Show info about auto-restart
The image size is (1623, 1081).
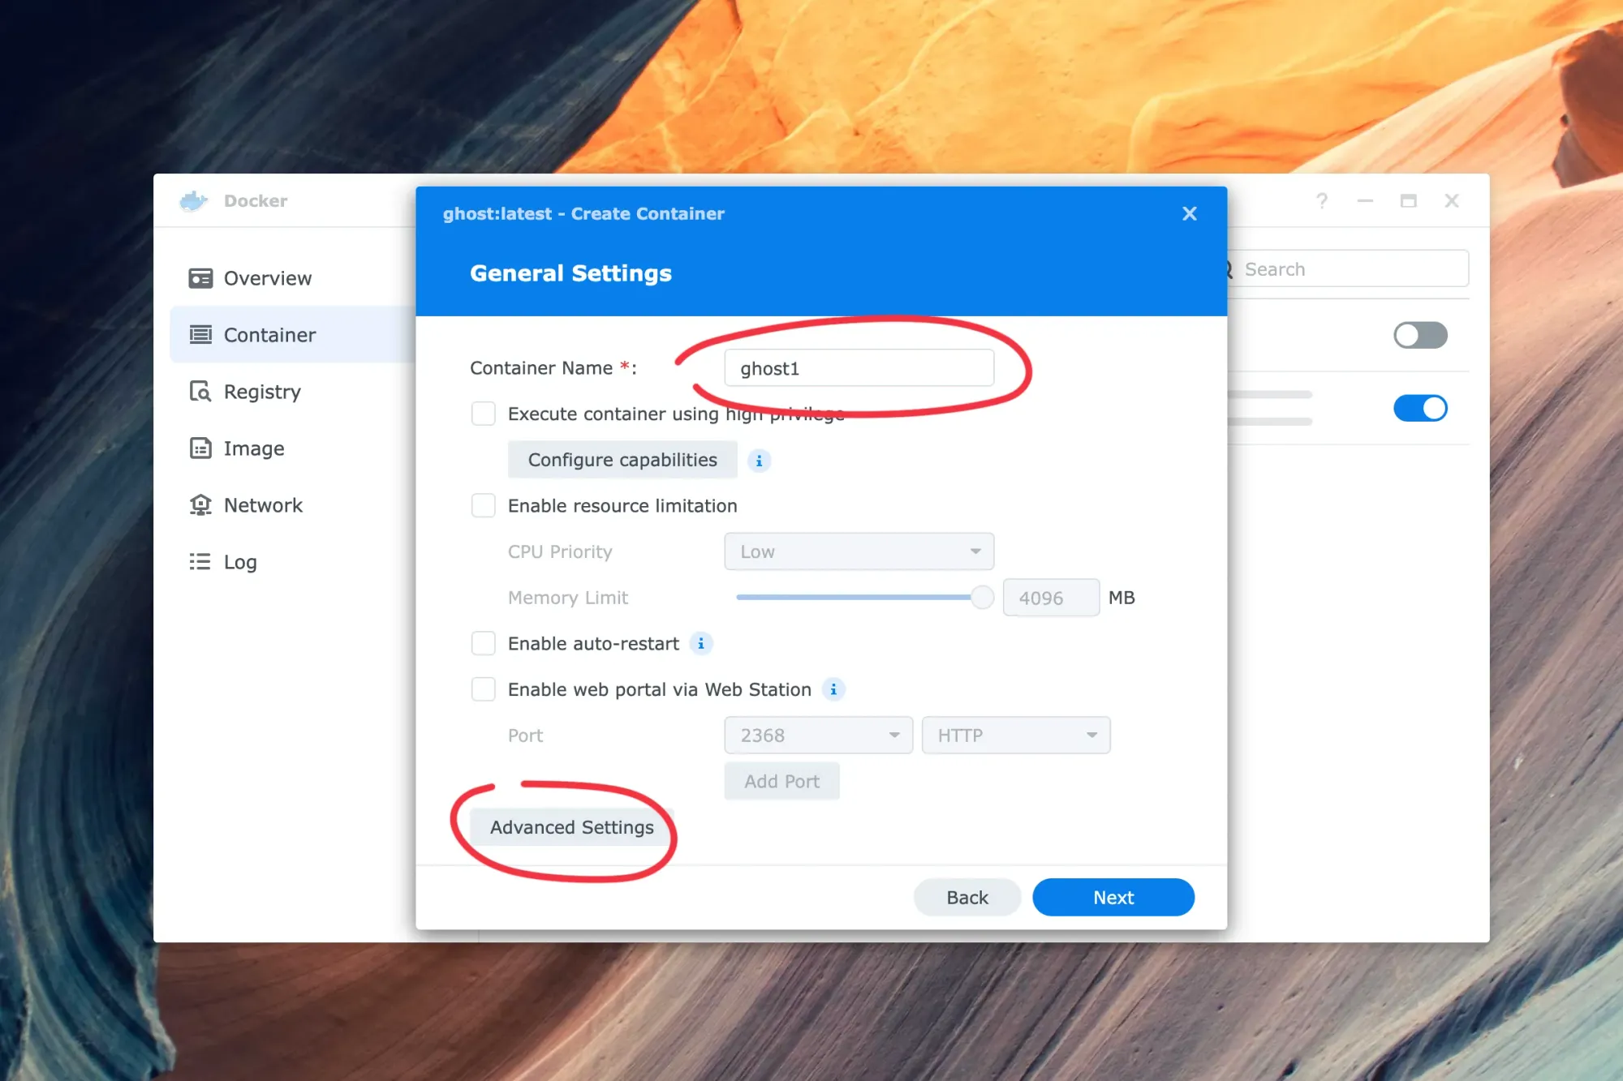pos(701,644)
